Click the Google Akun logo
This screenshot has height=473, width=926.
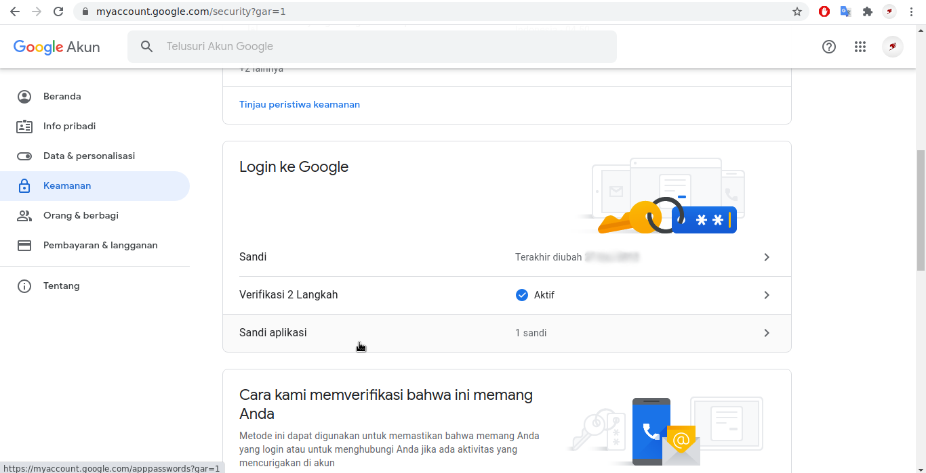click(x=57, y=47)
